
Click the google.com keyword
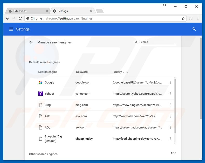point(83,83)
